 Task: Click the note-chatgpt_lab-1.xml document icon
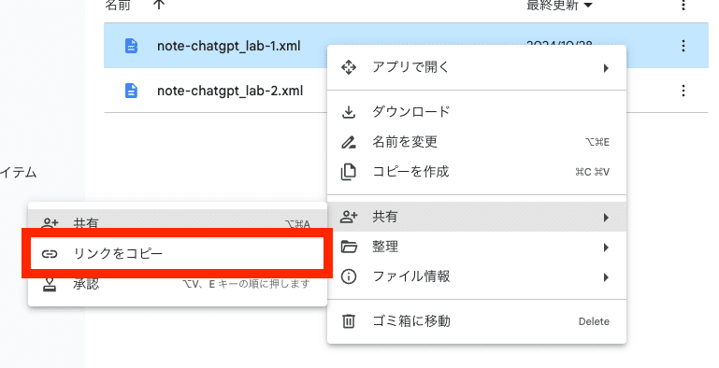pos(131,46)
